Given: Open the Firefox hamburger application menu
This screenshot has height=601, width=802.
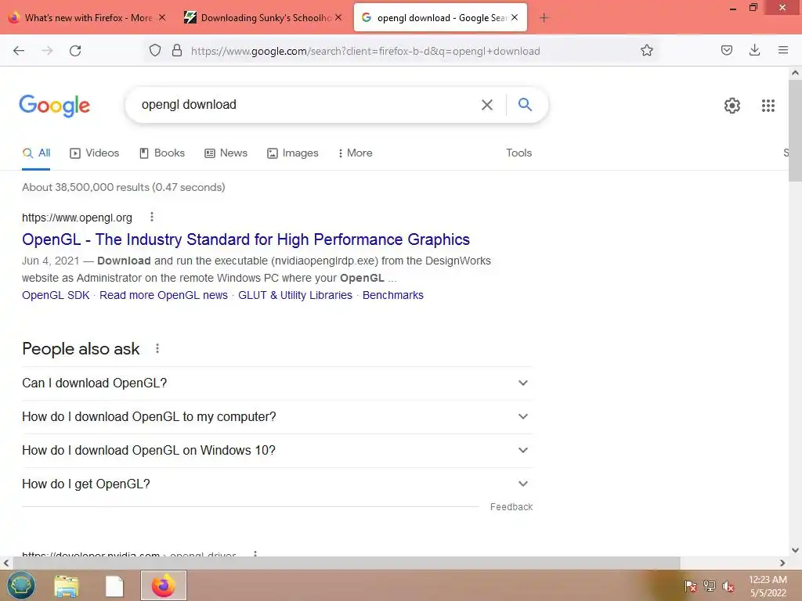Looking at the screenshot, I should [783, 50].
